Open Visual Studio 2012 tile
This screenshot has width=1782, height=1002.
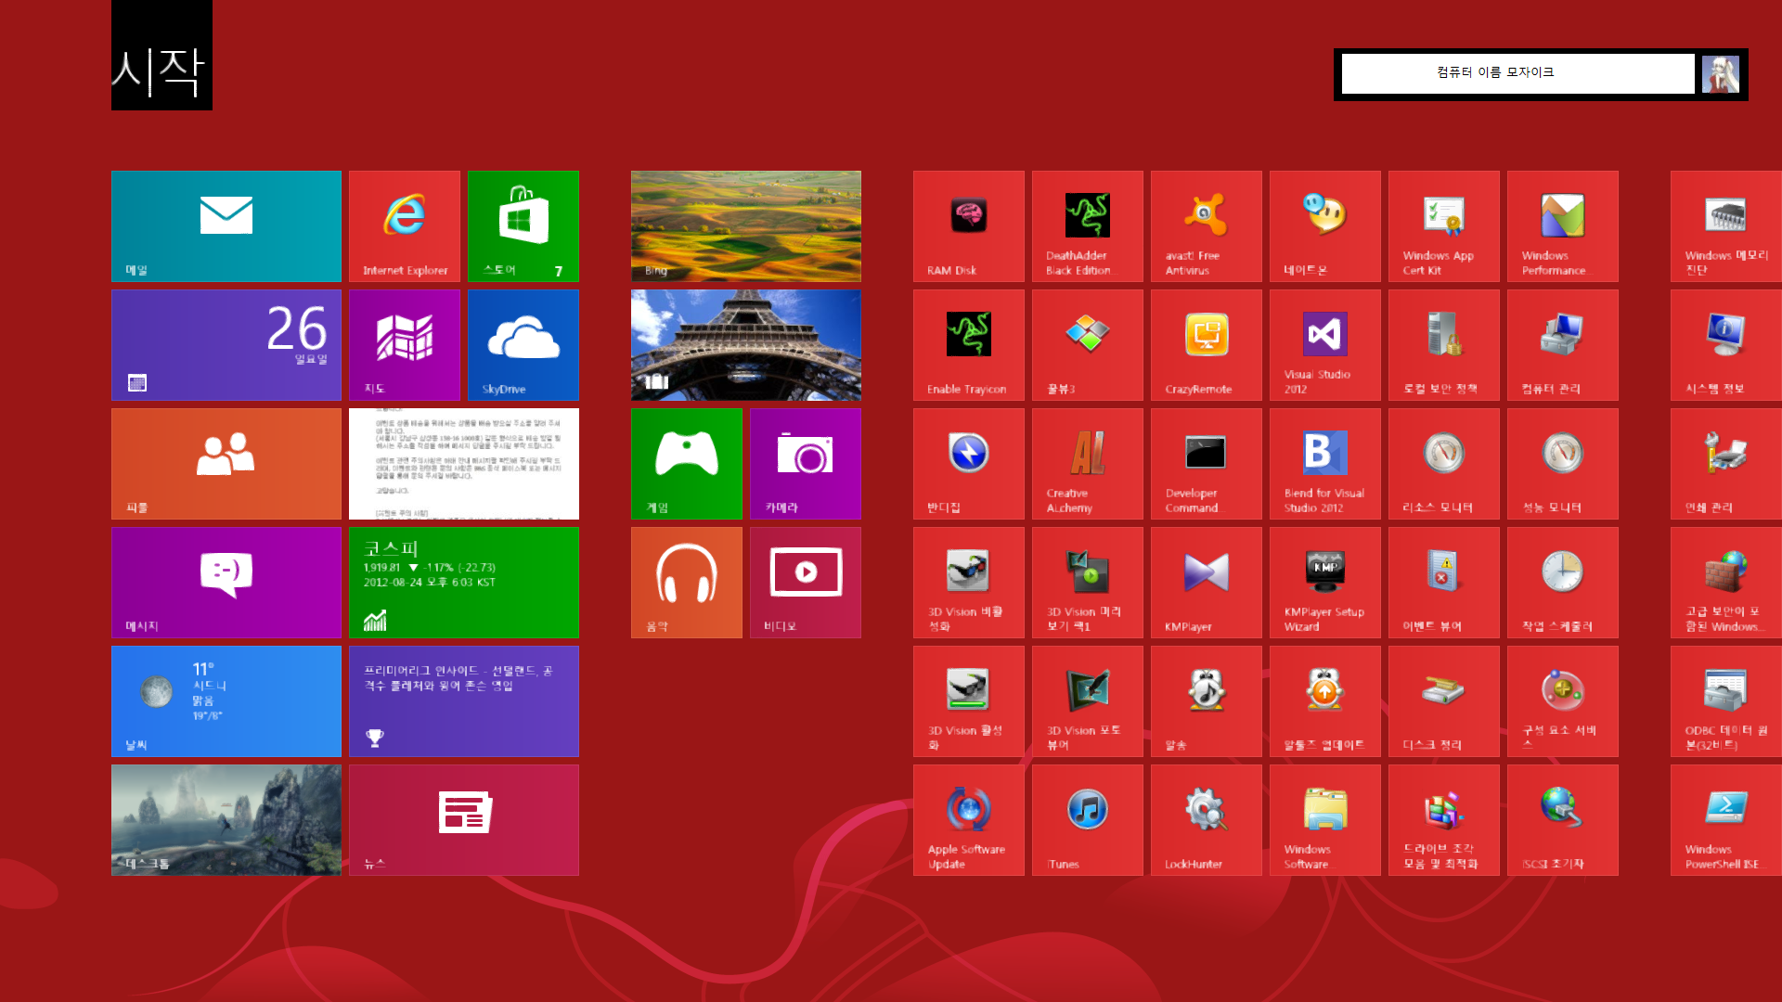[1325, 345]
